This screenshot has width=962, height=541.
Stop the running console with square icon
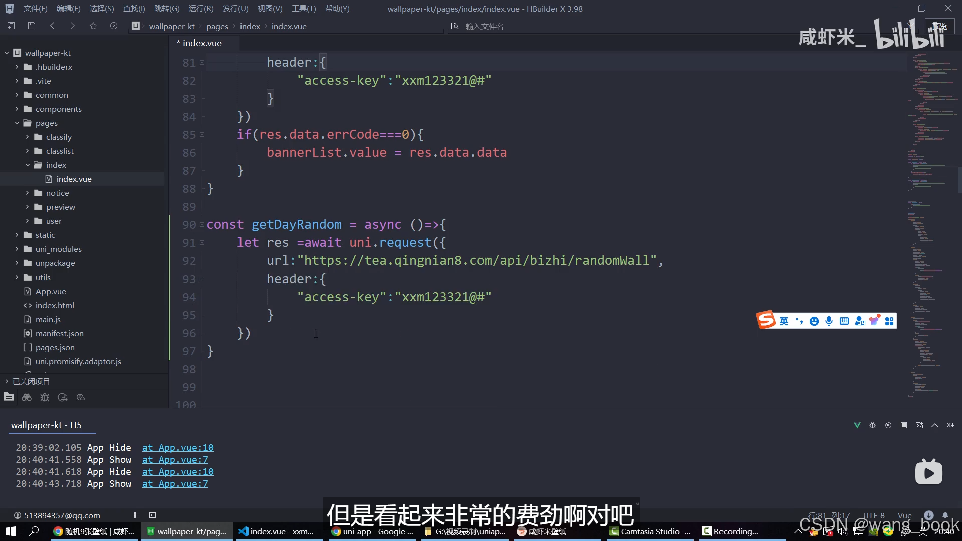click(904, 425)
